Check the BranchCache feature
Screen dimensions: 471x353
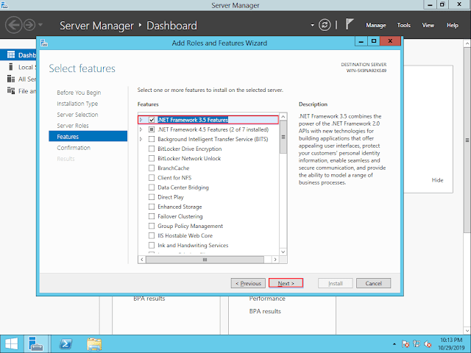[x=152, y=168]
